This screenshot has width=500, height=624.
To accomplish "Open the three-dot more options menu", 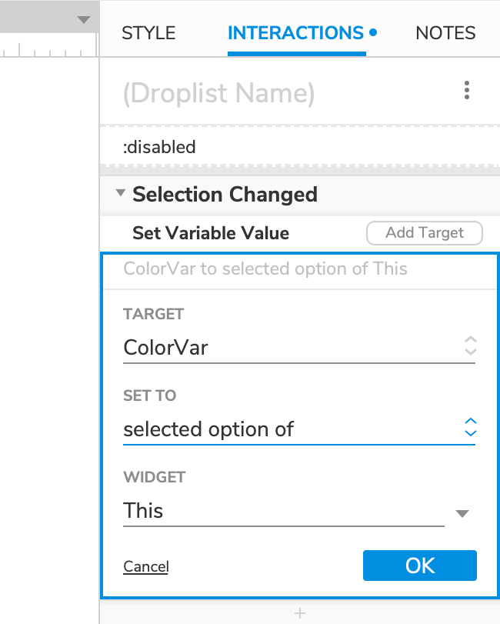I will [467, 91].
